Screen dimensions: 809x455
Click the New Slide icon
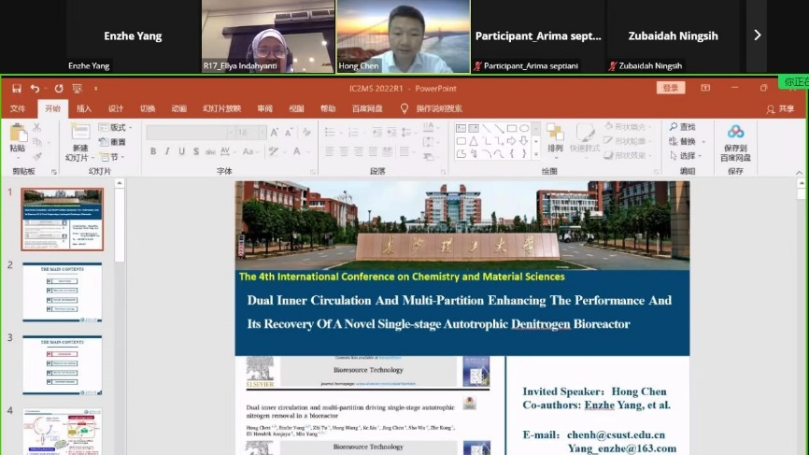(79, 136)
